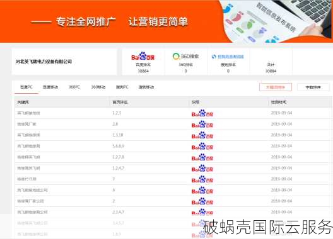Click the Baidu logo in the summary card

pyautogui.click(x=143, y=57)
